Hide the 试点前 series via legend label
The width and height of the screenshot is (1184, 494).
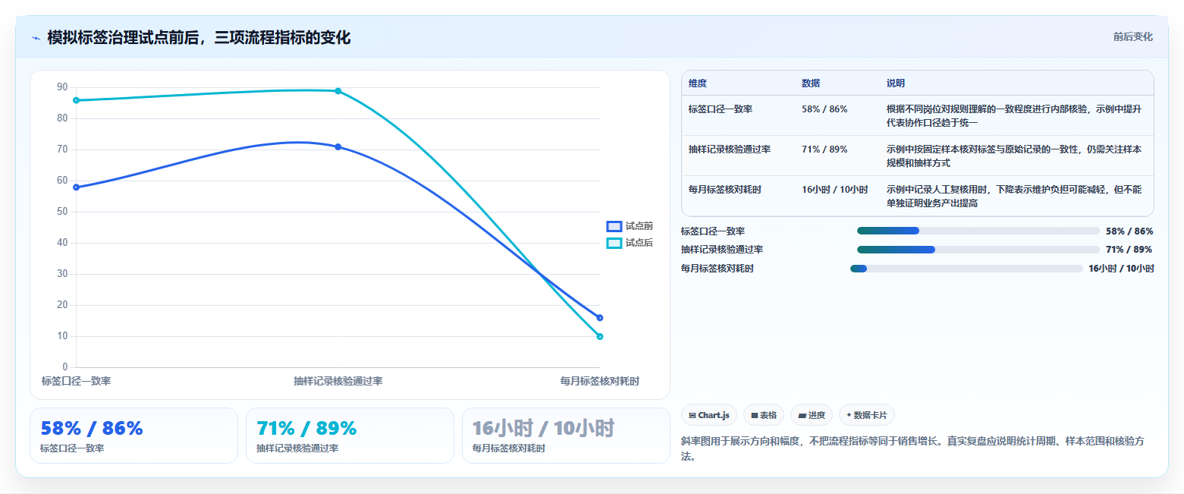pyautogui.click(x=639, y=226)
